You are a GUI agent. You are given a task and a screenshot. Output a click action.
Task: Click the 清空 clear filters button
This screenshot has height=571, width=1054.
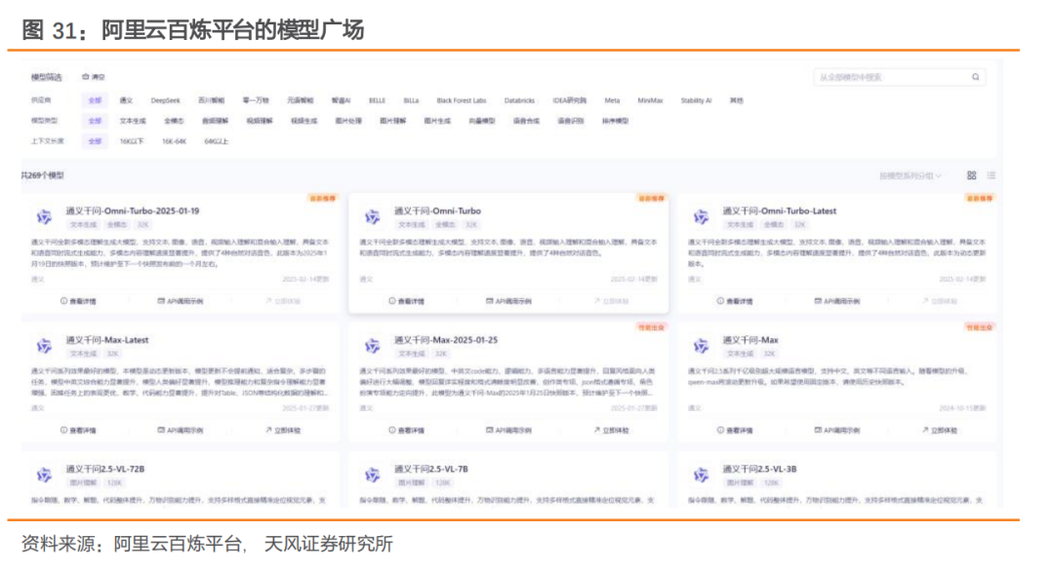94,77
